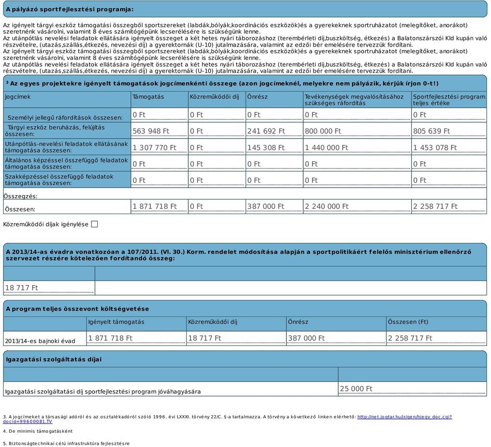Check the Közreműködői díjak igénylése checkbox
The image size is (491, 447).
click(x=94, y=224)
